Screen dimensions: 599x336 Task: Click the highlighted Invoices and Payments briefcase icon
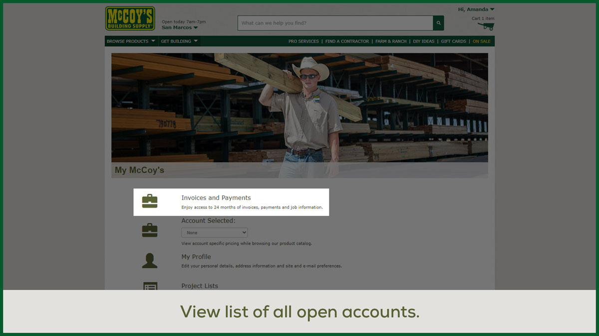150,202
